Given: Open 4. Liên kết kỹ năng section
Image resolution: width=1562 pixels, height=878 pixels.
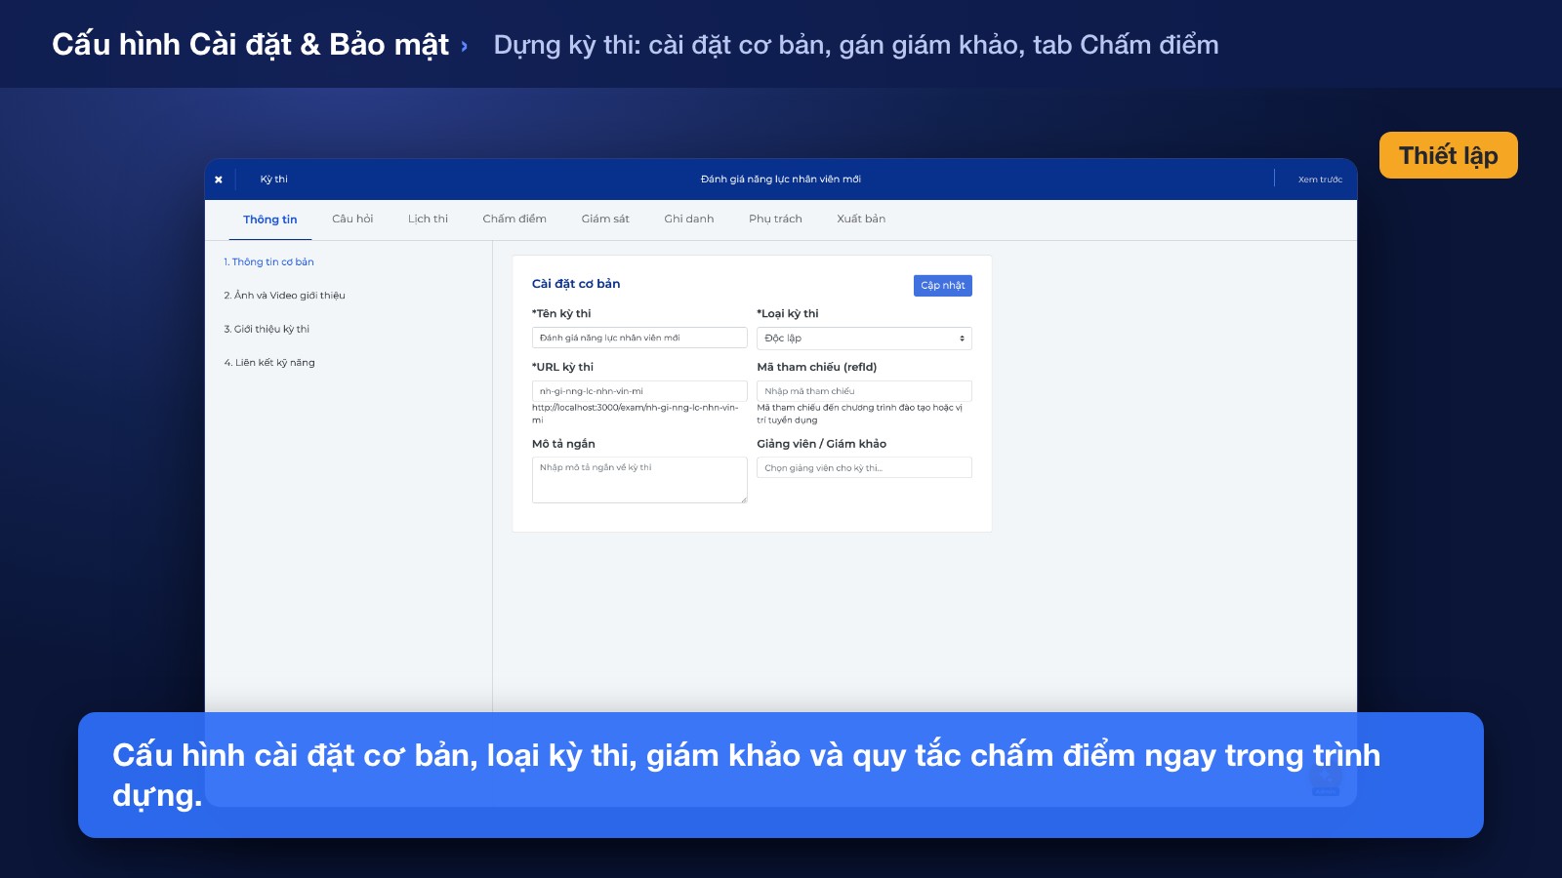Looking at the screenshot, I should [269, 363].
